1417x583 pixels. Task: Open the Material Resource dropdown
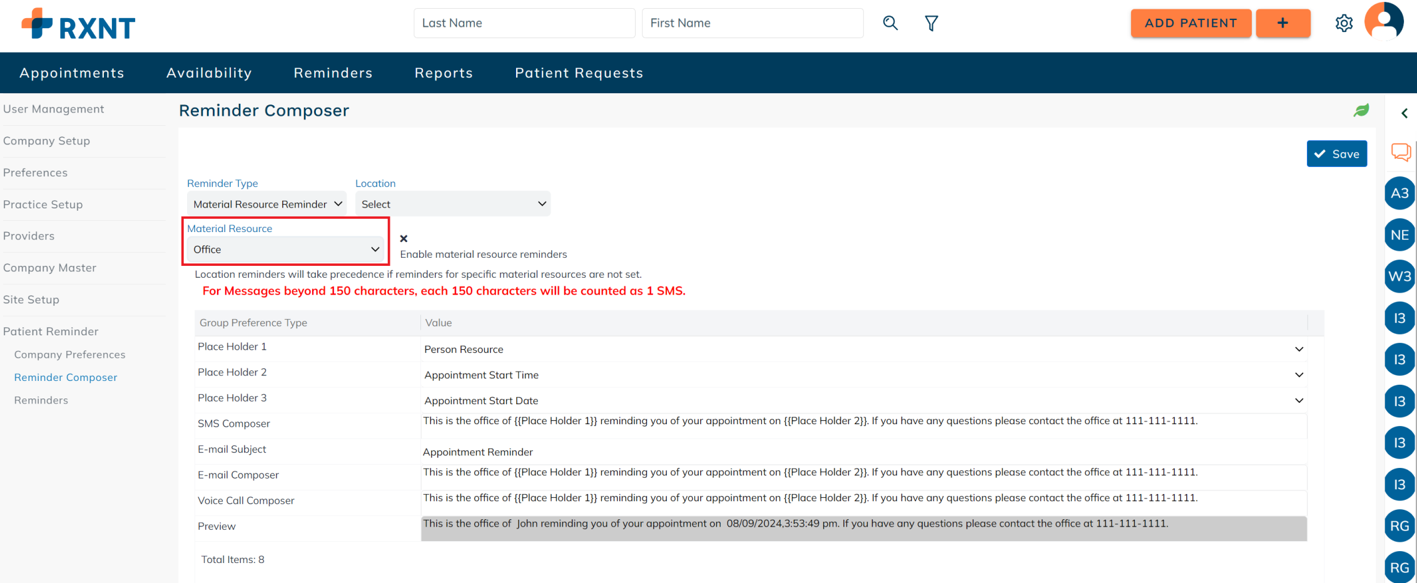tap(286, 250)
